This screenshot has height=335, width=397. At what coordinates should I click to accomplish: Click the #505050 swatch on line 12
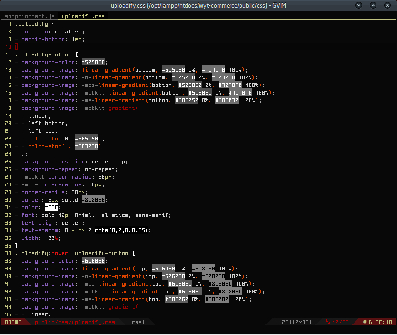93,62
